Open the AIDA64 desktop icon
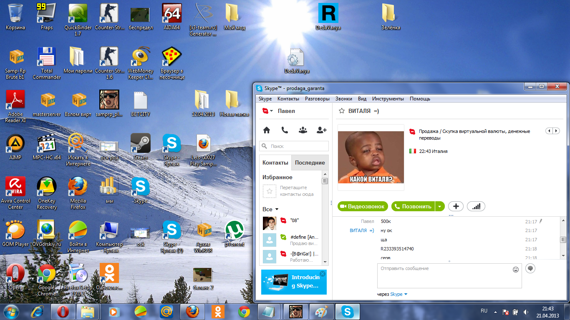The width and height of the screenshot is (570, 320). [172, 17]
